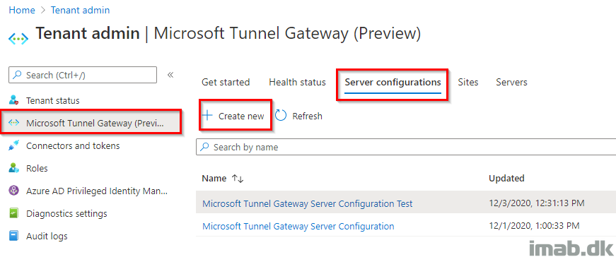Viewport: 616px width, 257px height.
Task: Select the Get started tab
Action: coord(226,83)
